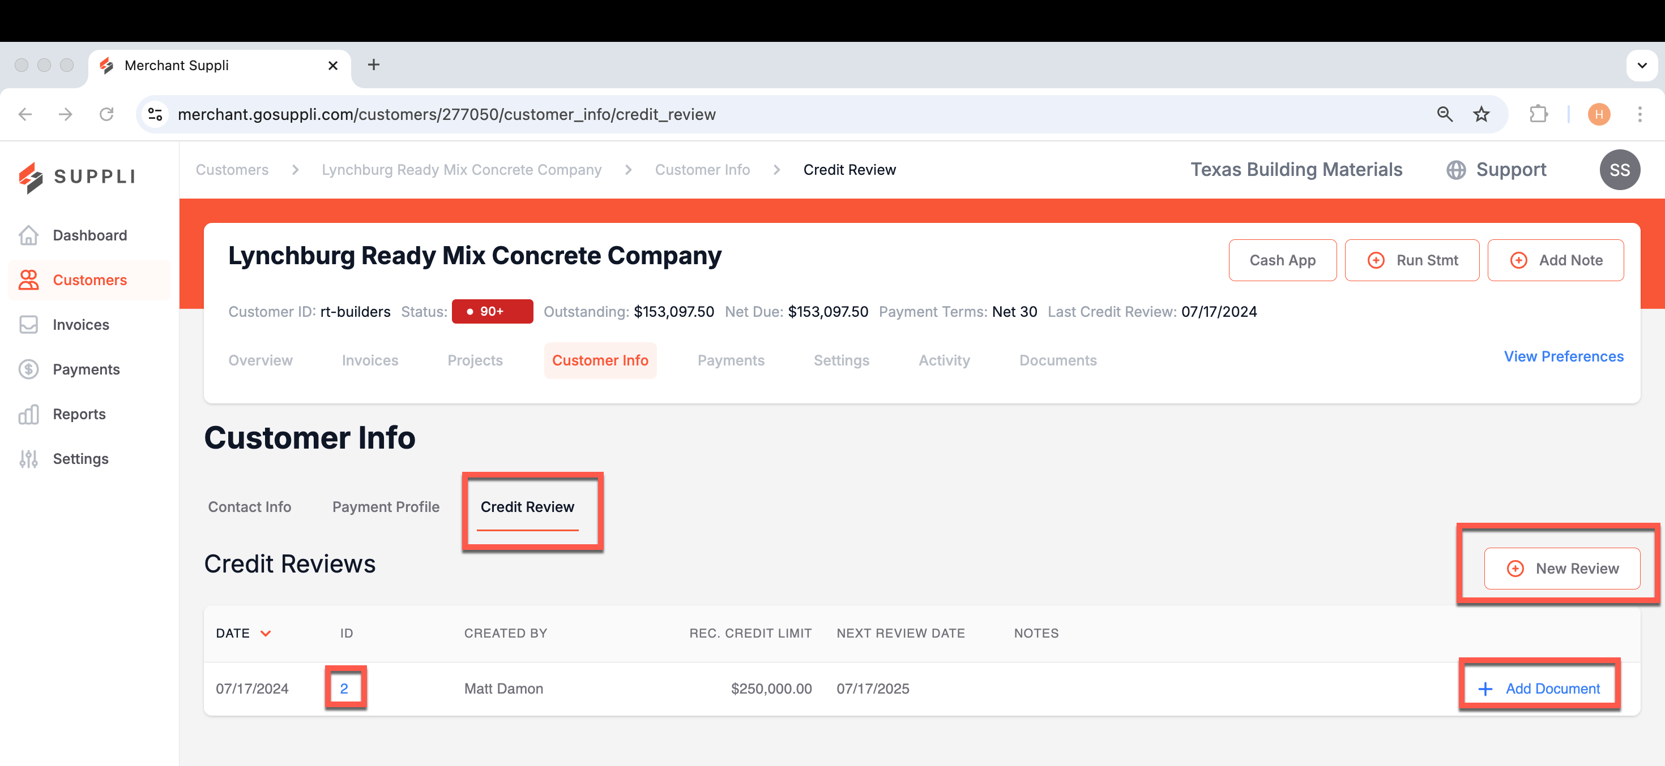Click the Net 30 payment terms value
1665x766 pixels.
click(x=1014, y=311)
